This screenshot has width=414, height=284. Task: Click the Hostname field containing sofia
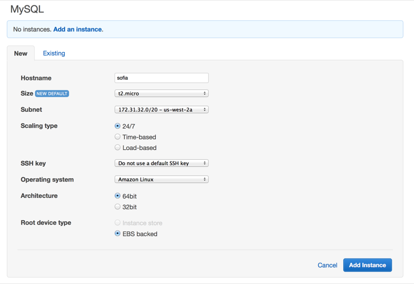[161, 78]
